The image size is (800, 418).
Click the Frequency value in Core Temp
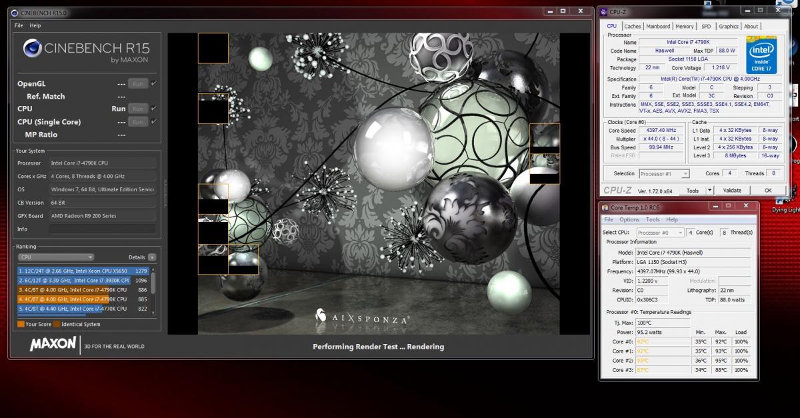pos(693,271)
